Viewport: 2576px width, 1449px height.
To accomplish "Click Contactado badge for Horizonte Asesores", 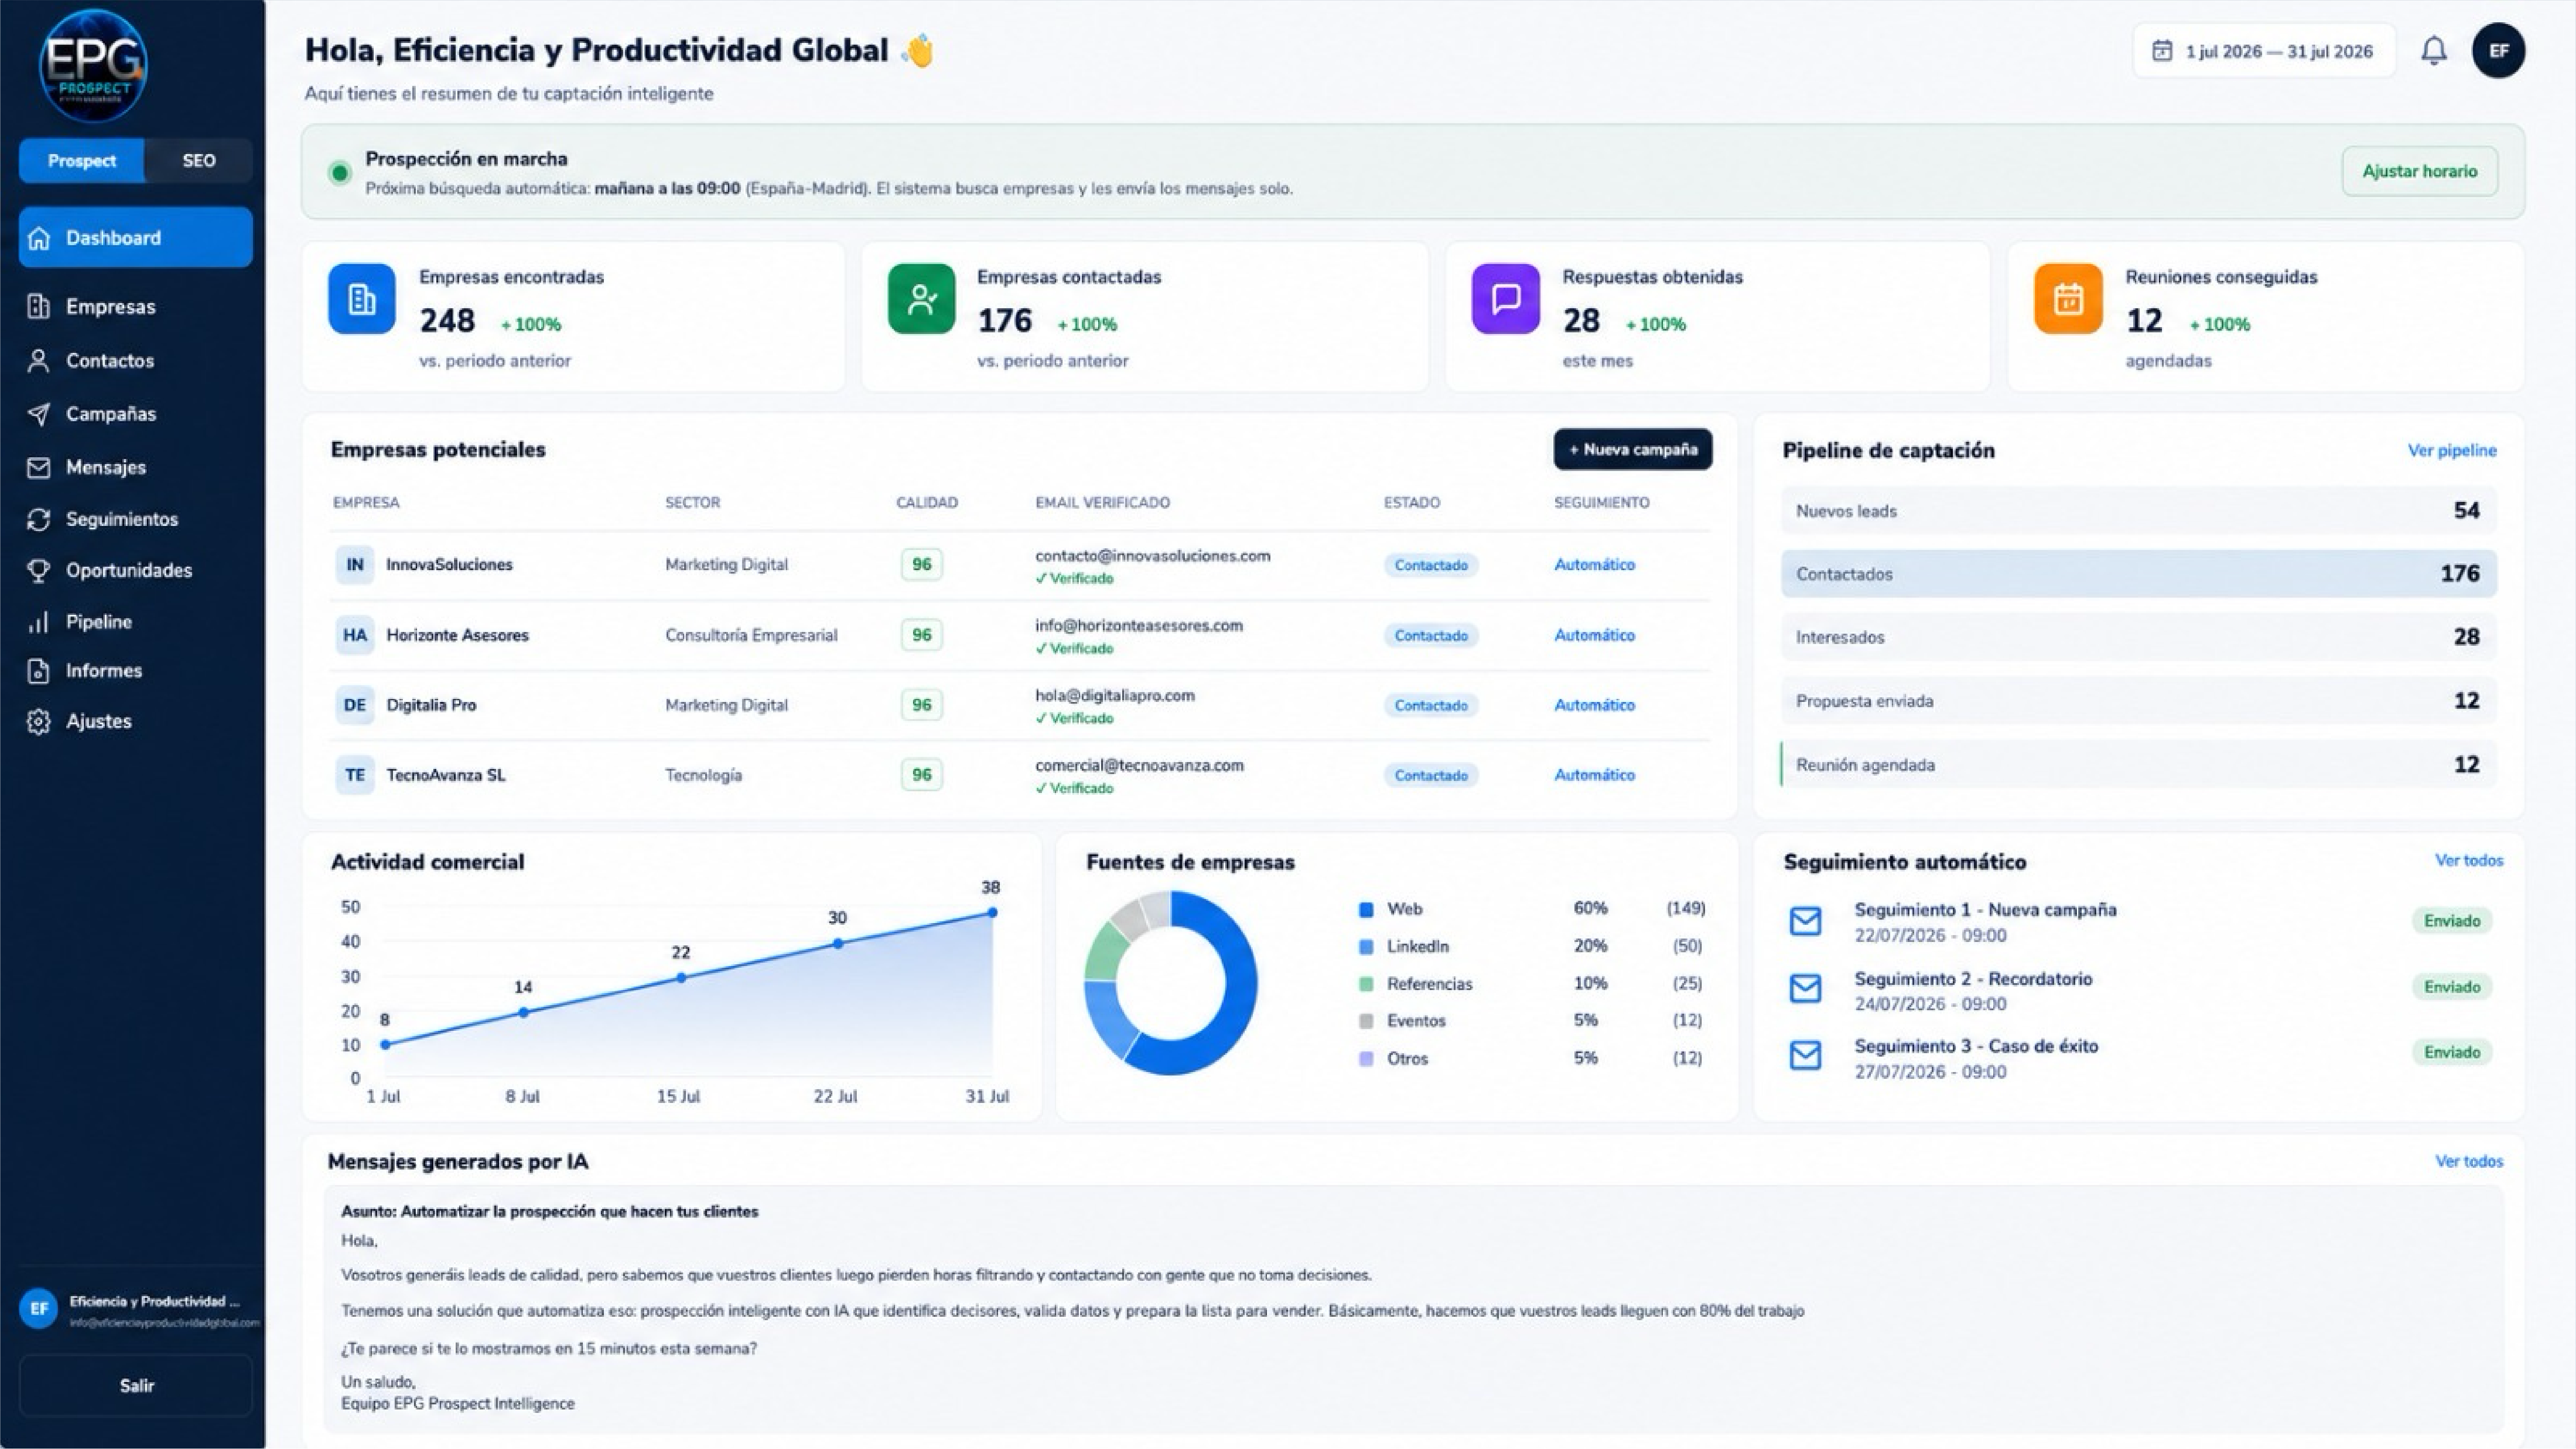I will [x=1431, y=635].
